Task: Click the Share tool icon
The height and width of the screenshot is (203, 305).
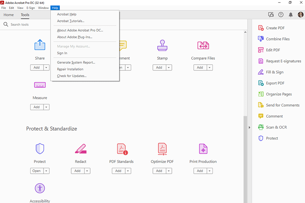Action: click(40, 45)
